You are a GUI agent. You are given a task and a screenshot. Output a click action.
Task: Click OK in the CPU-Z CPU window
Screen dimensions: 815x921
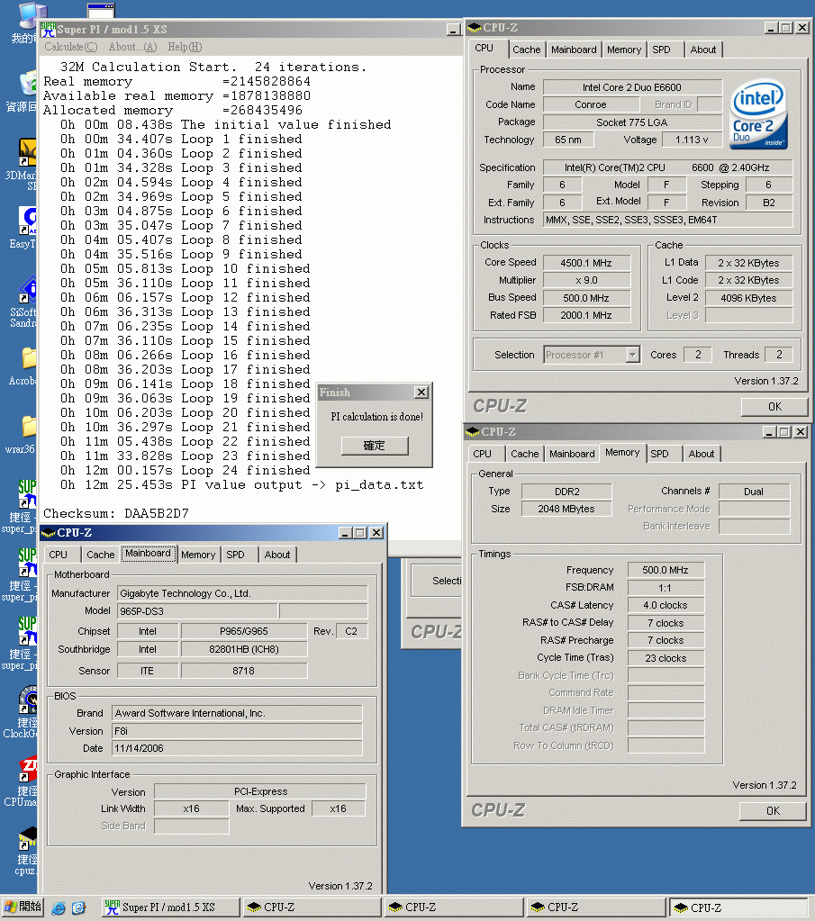point(774,406)
